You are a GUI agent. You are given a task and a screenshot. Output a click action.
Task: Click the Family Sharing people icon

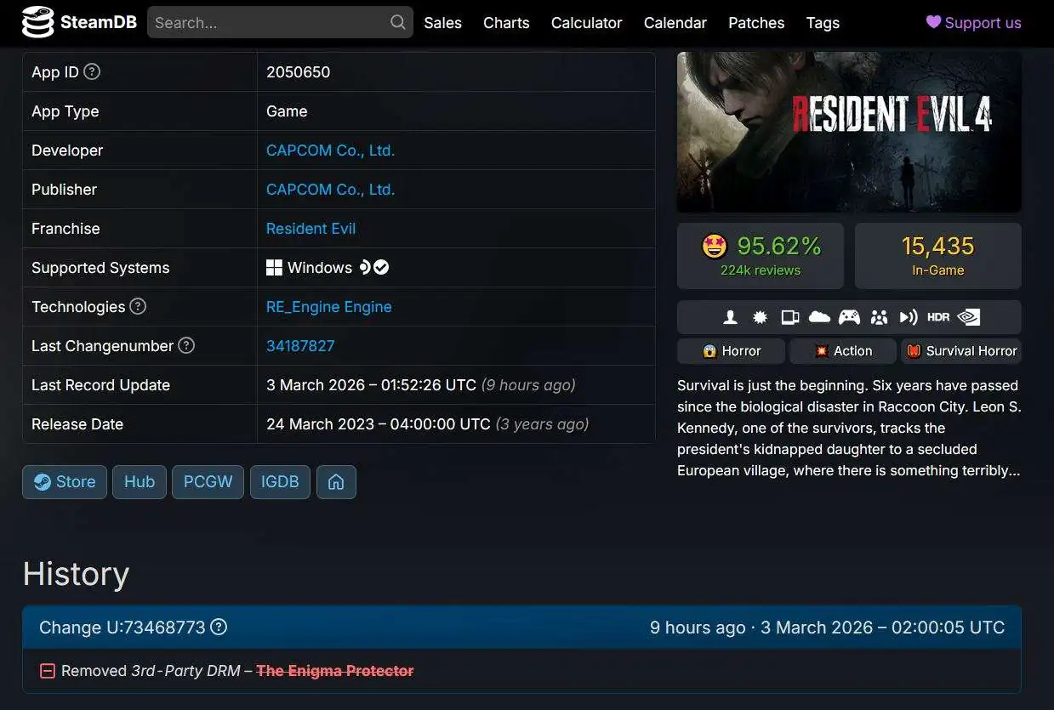click(879, 317)
